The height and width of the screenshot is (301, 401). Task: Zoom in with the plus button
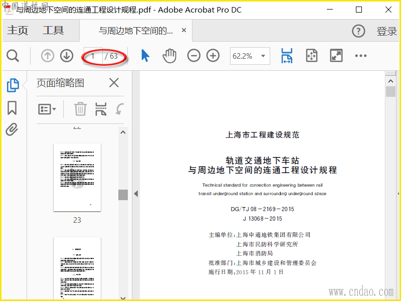213,56
